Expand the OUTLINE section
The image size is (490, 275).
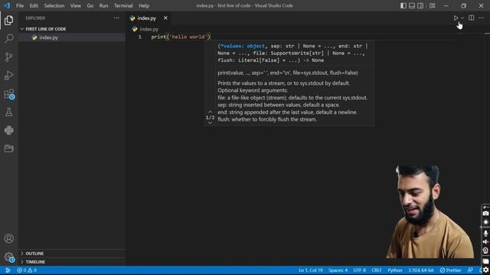(72, 254)
